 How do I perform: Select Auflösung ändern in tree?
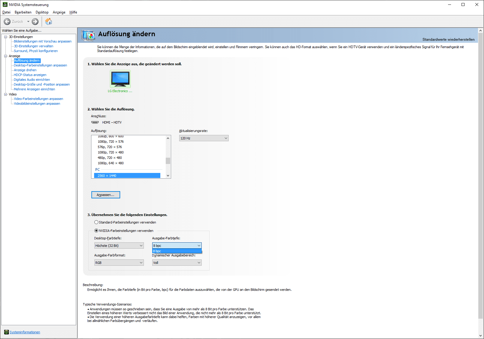pos(27,60)
